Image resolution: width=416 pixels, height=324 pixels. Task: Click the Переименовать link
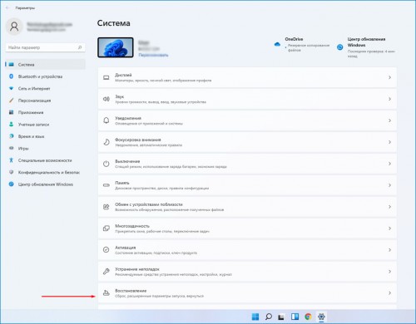pos(153,55)
